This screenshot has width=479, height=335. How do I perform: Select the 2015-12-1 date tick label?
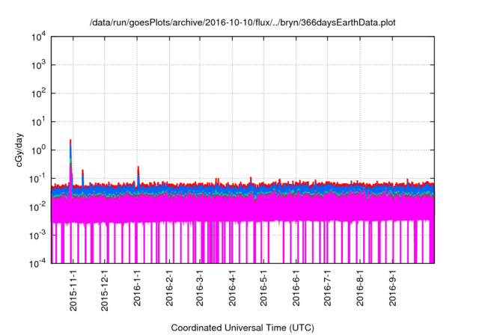click(105, 286)
